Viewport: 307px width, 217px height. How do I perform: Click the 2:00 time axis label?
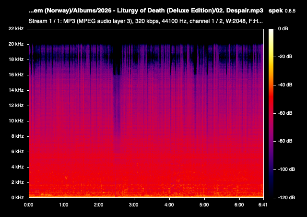98,205
